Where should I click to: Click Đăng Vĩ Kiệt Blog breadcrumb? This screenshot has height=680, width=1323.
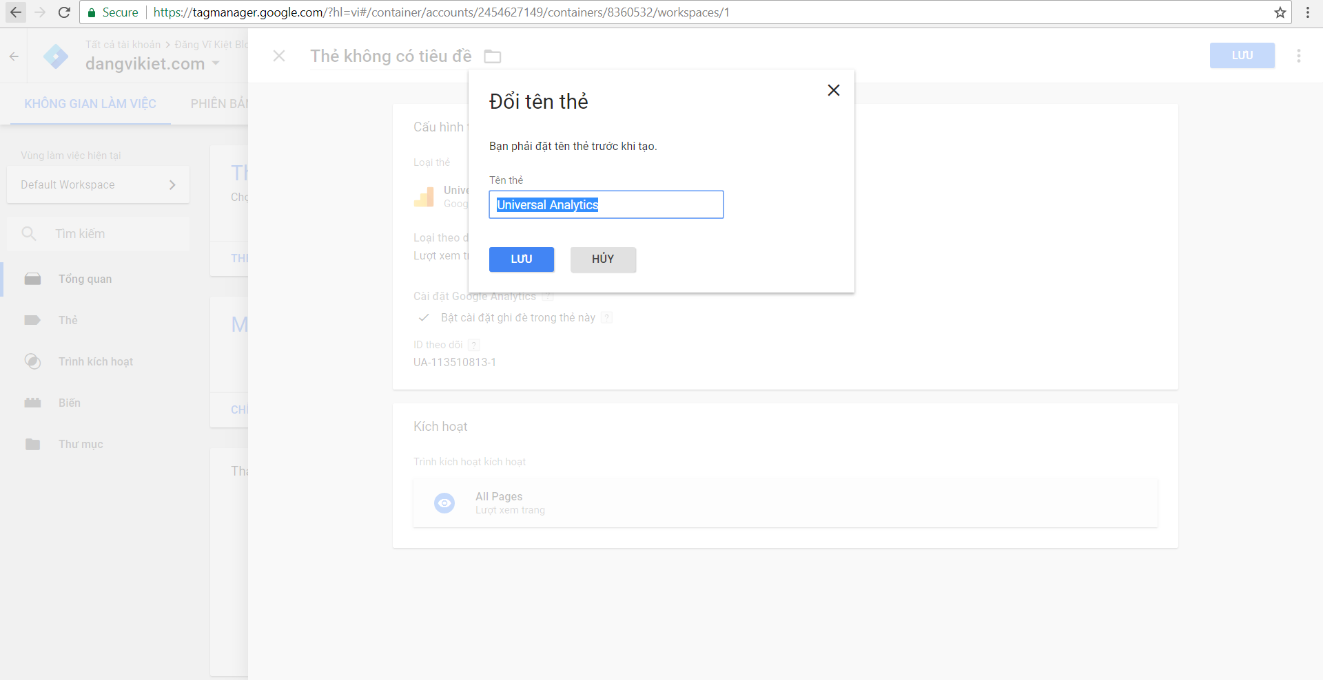click(x=211, y=45)
